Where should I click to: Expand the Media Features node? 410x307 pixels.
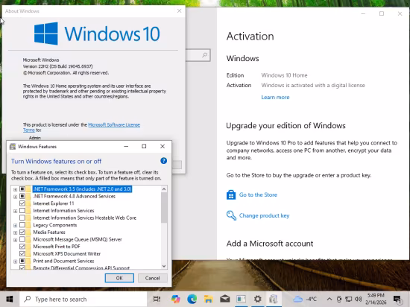(x=15, y=232)
